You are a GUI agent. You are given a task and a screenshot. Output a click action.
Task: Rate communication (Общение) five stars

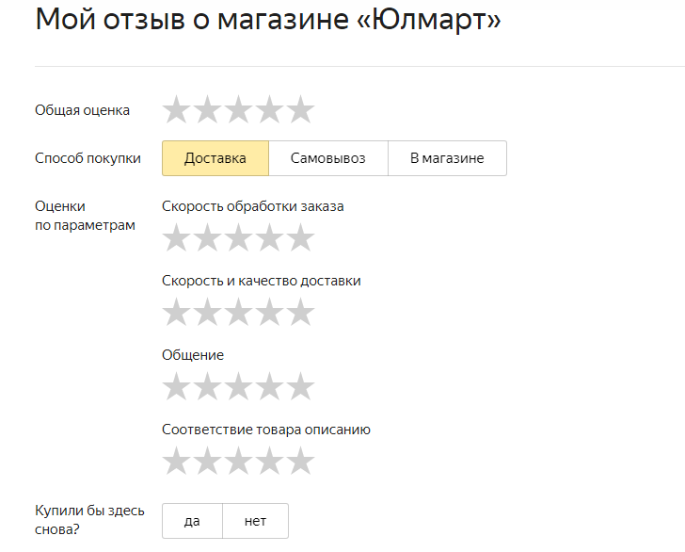point(300,386)
